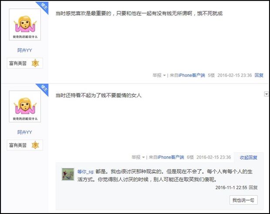Follow the iPhone客户端 link on the 5楼 post

192,75
